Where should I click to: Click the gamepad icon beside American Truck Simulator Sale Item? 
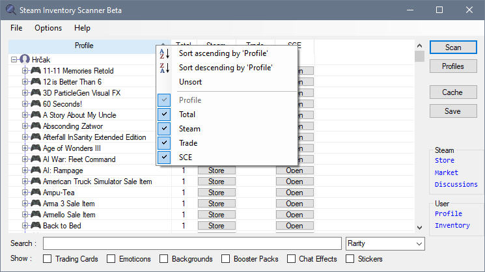pyautogui.click(x=36, y=181)
